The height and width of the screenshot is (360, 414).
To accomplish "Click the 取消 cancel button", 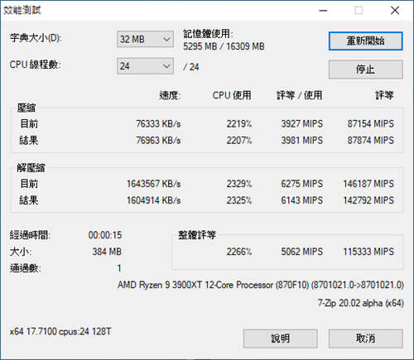I will tap(365, 338).
